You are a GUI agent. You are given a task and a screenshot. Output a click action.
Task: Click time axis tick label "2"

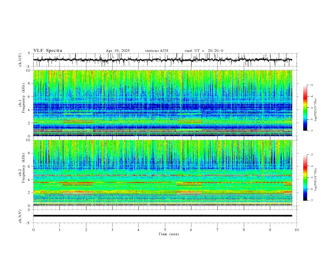(x=86, y=230)
